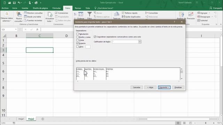Click the Siguiente button
Viewport: 223px width, 125px height.
tap(164, 87)
